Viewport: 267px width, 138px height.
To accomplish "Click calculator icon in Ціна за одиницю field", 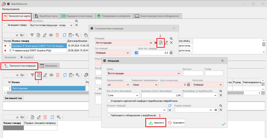I will (188, 85).
